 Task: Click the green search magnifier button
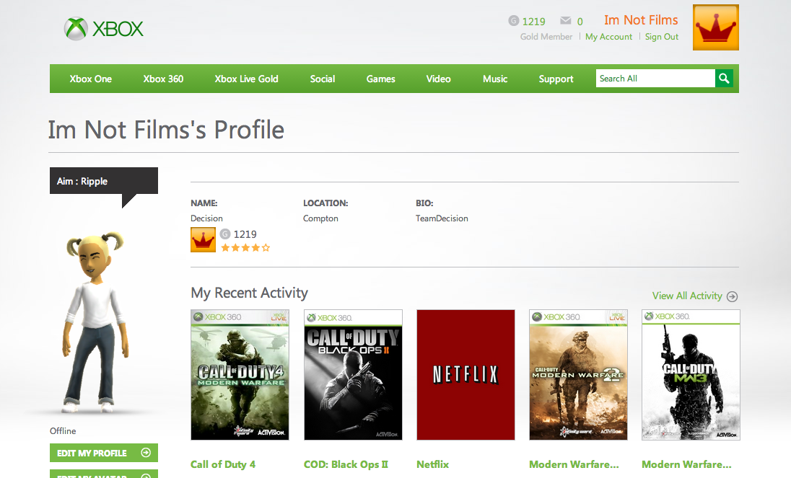724,78
